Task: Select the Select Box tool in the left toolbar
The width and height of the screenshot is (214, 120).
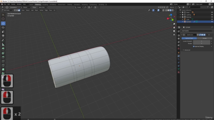Action: tap(3, 15)
